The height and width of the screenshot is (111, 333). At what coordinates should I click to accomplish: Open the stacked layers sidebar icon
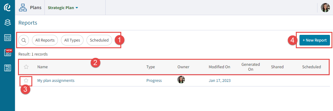click(7, 22)
